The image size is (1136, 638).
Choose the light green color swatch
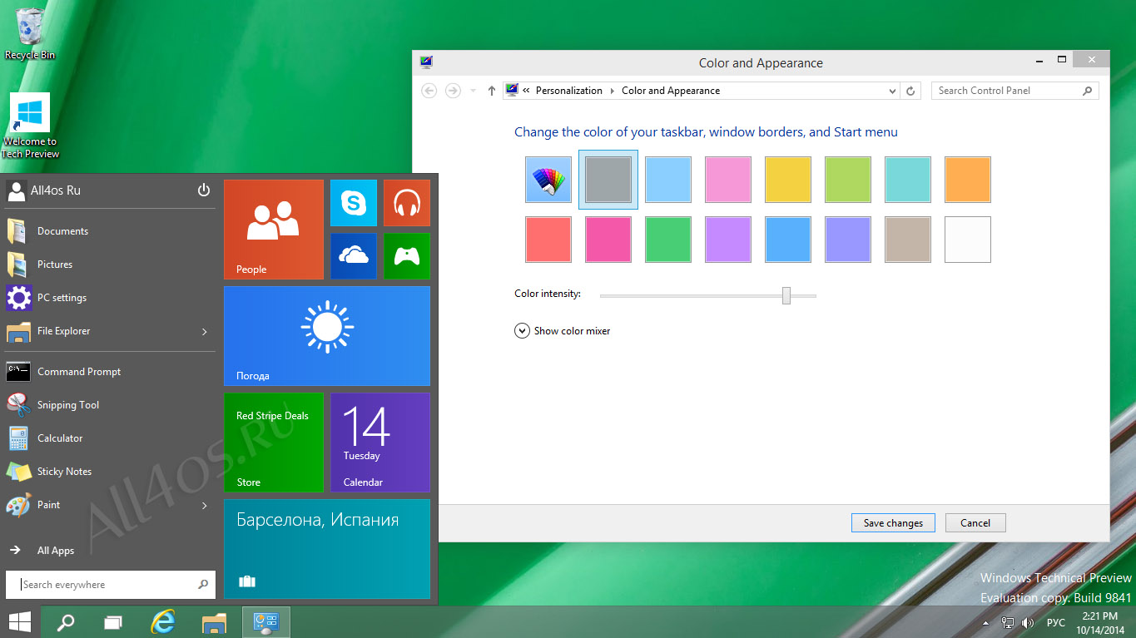pos(848,180)
